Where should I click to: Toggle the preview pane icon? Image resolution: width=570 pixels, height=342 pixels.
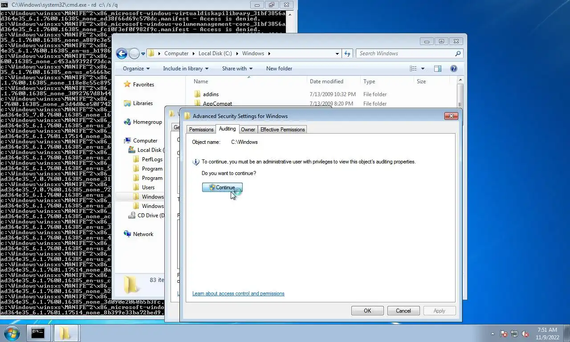pos(438,69)
